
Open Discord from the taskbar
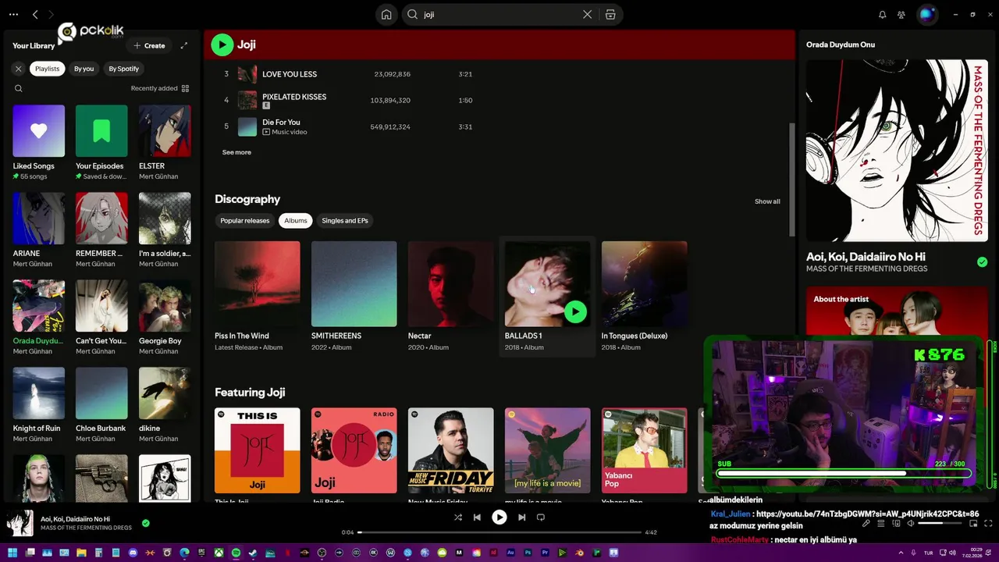(x=133, y=553)
